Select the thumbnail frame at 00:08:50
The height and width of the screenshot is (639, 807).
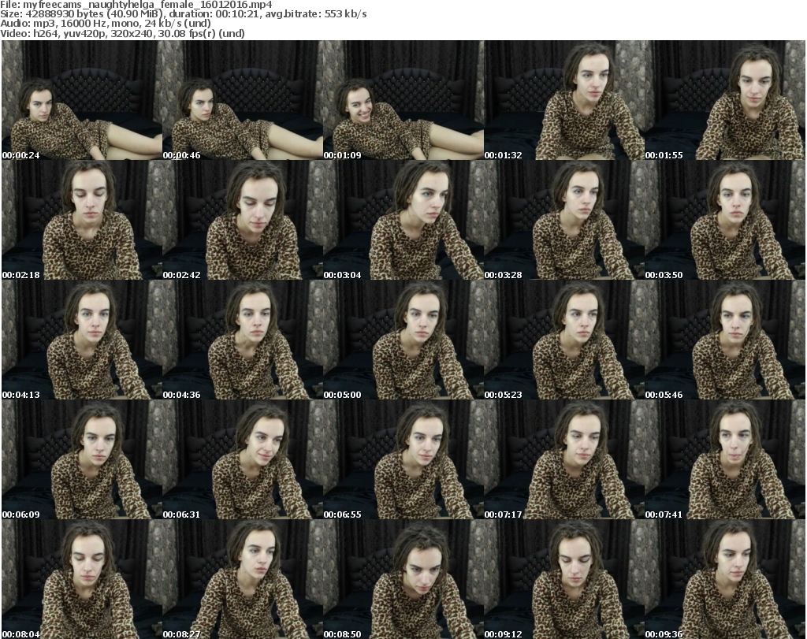coord(403,579)
